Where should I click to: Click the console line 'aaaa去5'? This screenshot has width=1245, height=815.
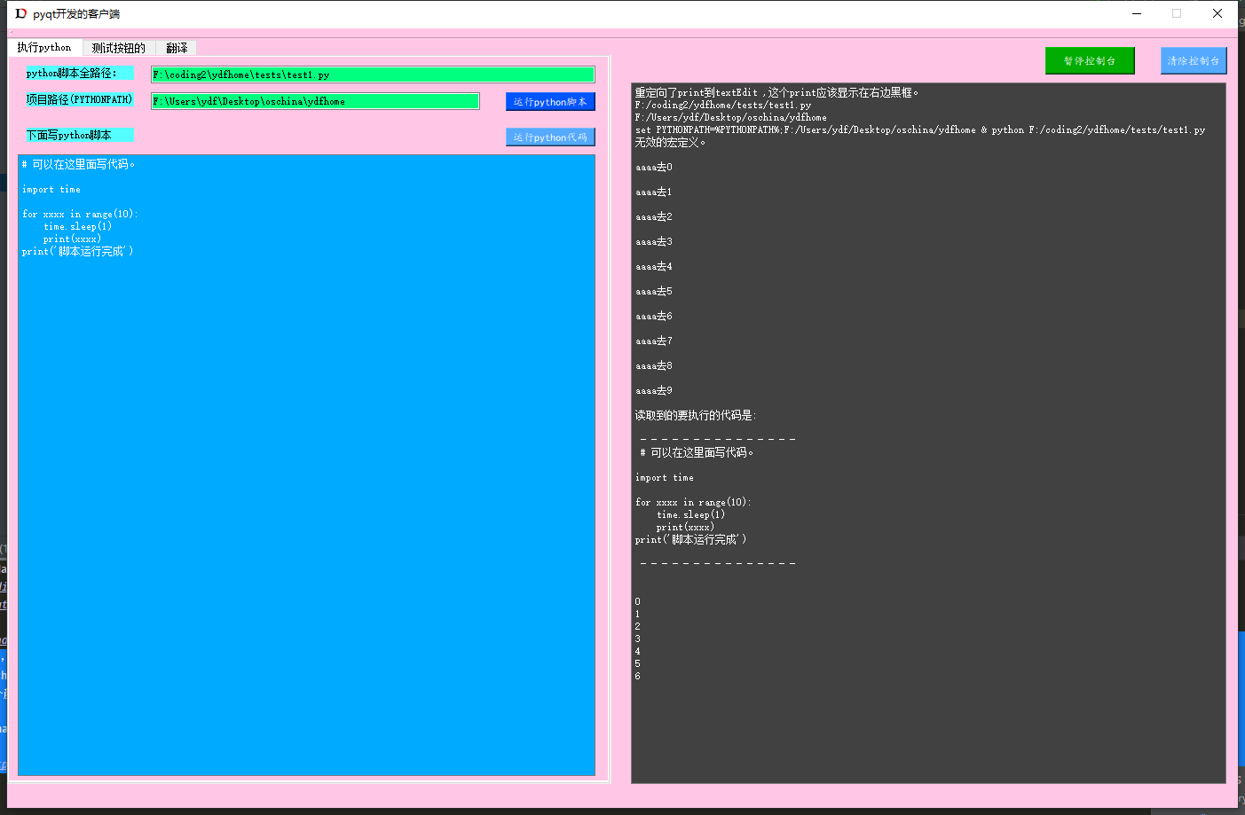[654, 291]
